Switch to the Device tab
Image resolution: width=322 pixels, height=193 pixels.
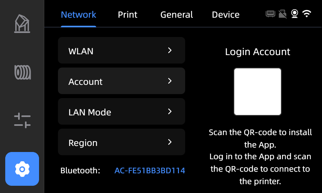[226, 14]
